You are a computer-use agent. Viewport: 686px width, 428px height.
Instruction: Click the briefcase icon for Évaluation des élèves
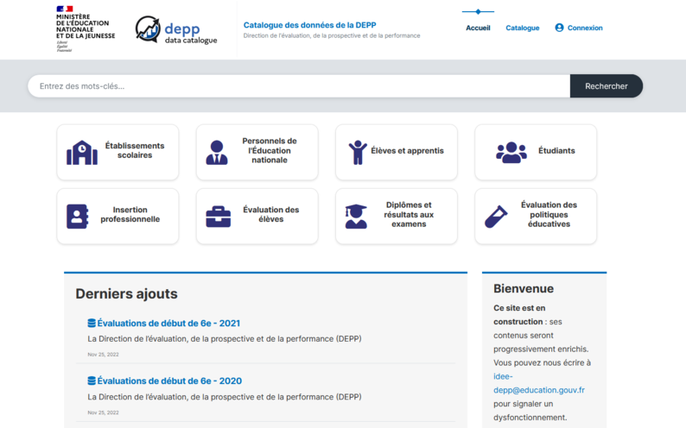coord(219,217)
